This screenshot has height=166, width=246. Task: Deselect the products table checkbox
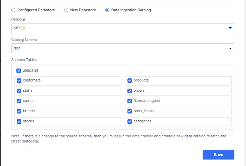[x=129, y=80]
